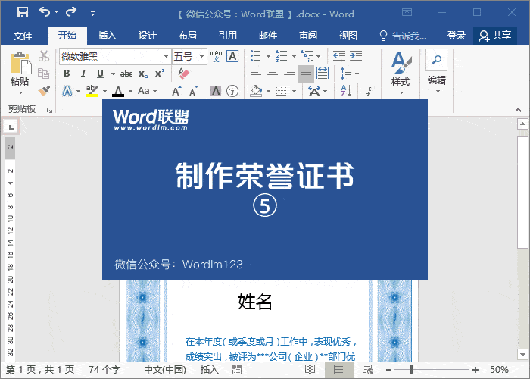Toggle underline formatting
The width and height of the screenshot is (530, 379).
pos(101,74)
